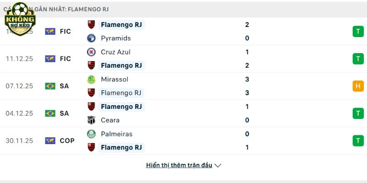
Task: Click the Cruz Azul club crest
Action: pyautogui.click(x=91, y=52)
